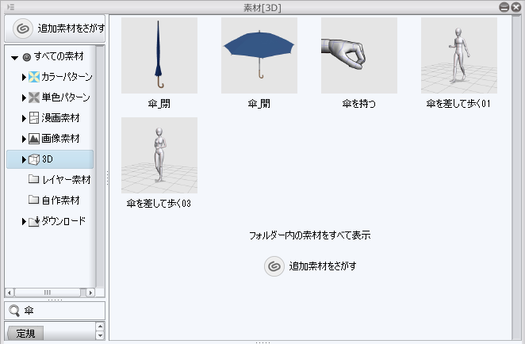This screenshot has height=344, width=525.
Task: Expand the 3D folder arrow
Action: pos(24,159)
